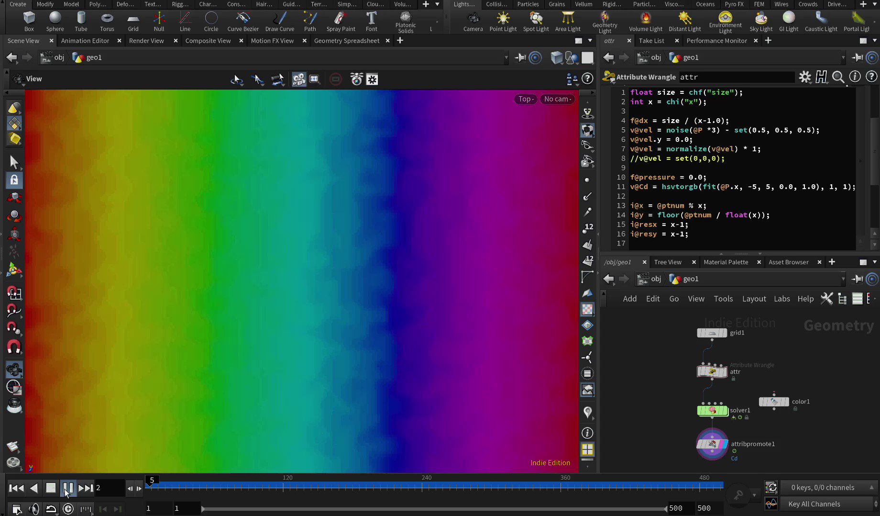Add an Environment Light
The height and width of the screenshot is (516, 880).
[x=726, y=22]
